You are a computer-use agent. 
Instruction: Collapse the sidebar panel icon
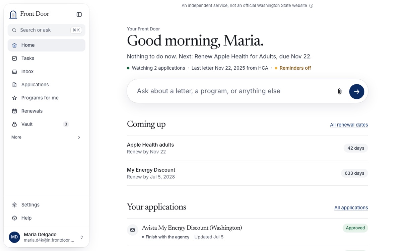[79, 14]
